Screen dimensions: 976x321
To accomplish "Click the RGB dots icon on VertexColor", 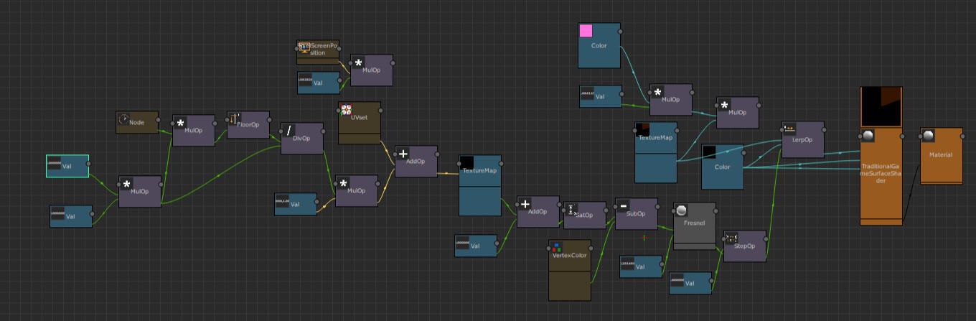I will 557,247.
